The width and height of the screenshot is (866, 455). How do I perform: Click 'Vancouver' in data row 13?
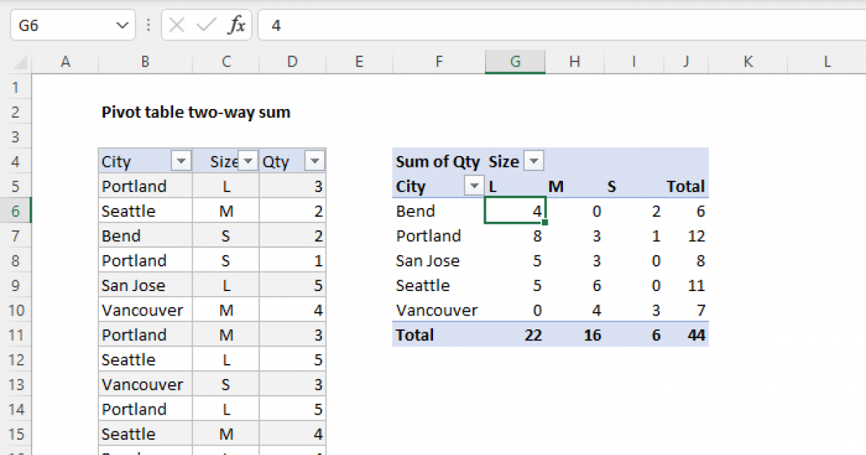click(142, 384)
